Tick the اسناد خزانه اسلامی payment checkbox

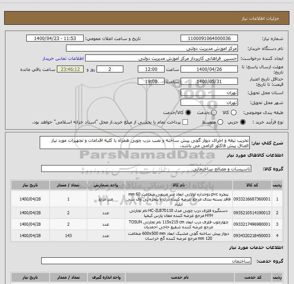pos(185,122)
